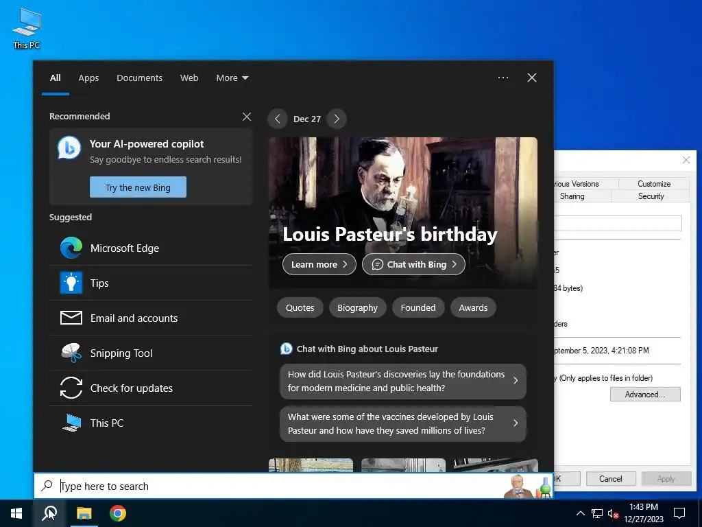Expand the More dropdown in search
Screen dimensions: 702x527
[232, 78]
